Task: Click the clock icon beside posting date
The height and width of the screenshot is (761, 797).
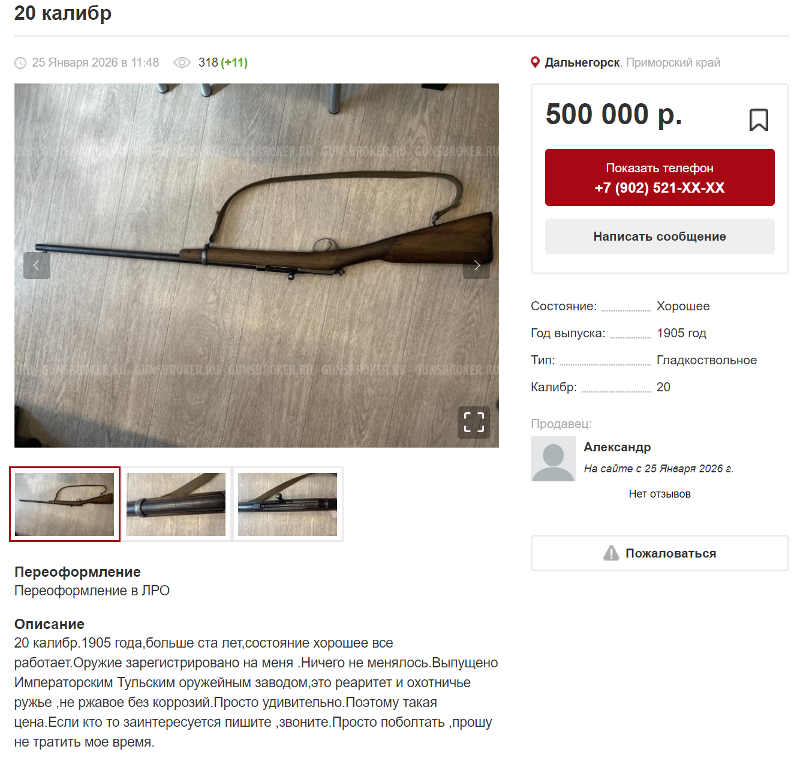Action: (x=20, y=63)
